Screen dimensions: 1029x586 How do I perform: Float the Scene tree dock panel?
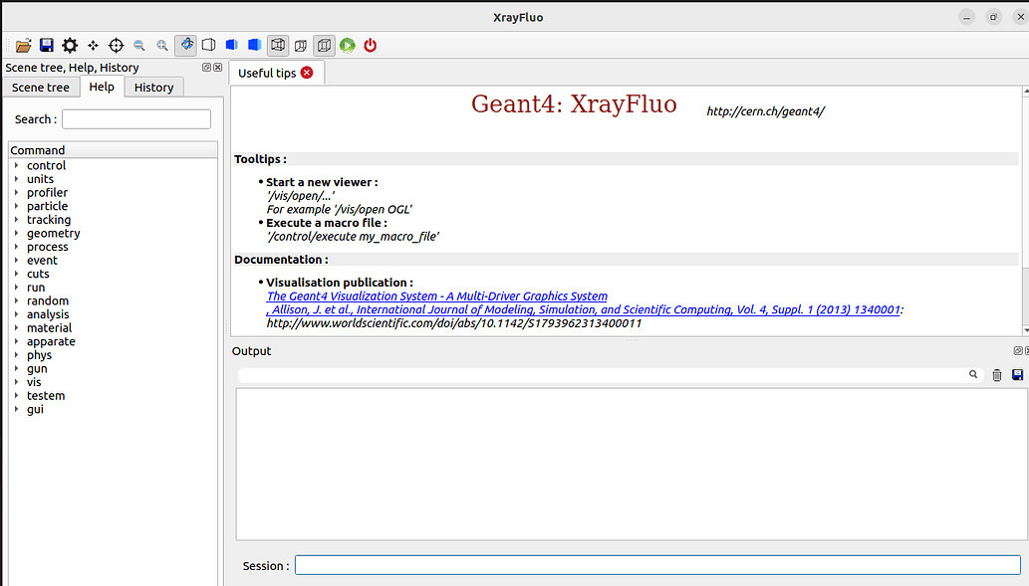click(x=207, y=67)
